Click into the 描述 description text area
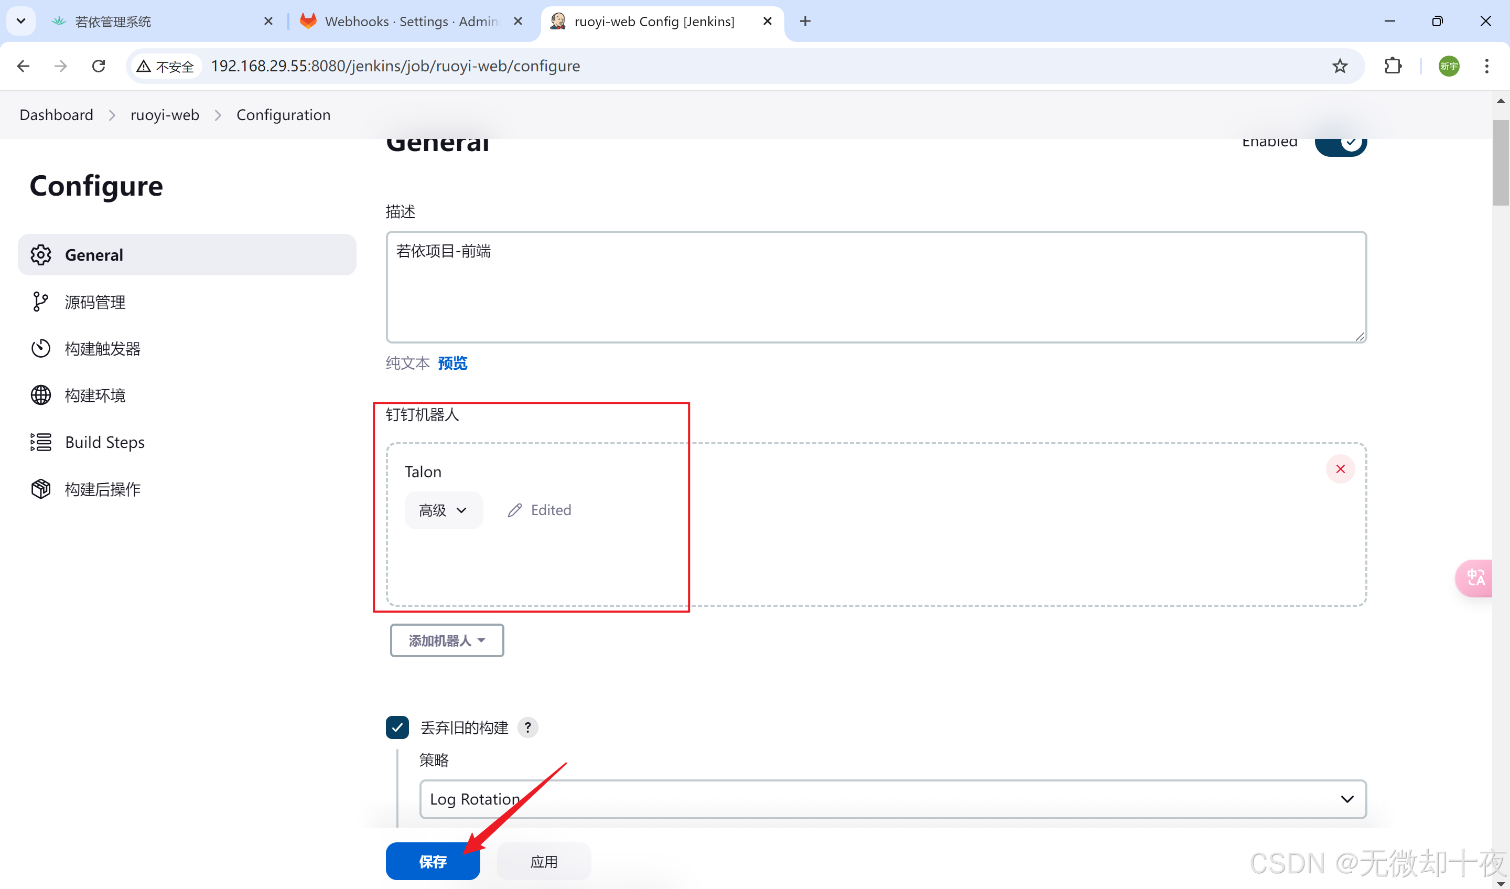This screenshot has height=889, width=1510. coord(876,286)
